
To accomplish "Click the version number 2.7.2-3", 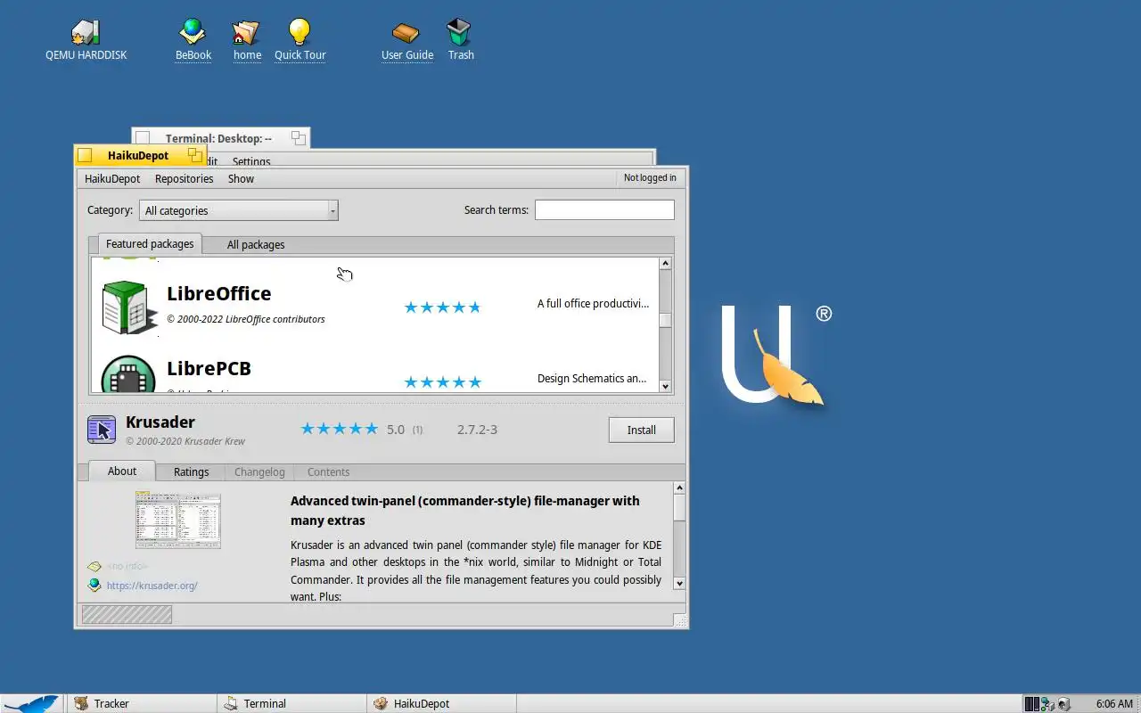I will pos(477,430).
